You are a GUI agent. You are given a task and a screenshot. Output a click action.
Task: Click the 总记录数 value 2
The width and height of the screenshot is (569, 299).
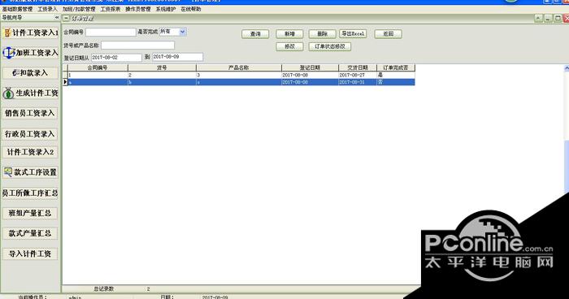(149, 289)
